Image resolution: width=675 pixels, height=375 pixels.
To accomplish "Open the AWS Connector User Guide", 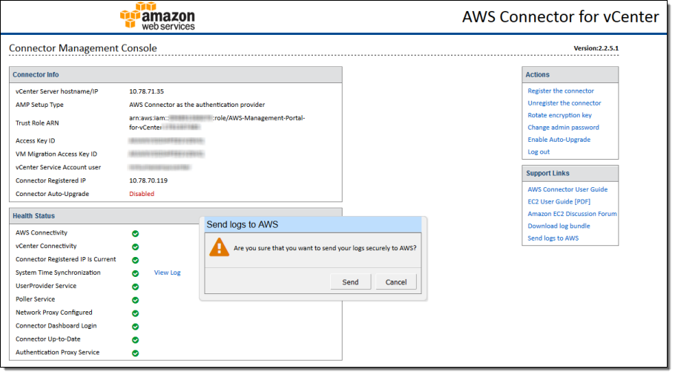I will tap(567, 189).
